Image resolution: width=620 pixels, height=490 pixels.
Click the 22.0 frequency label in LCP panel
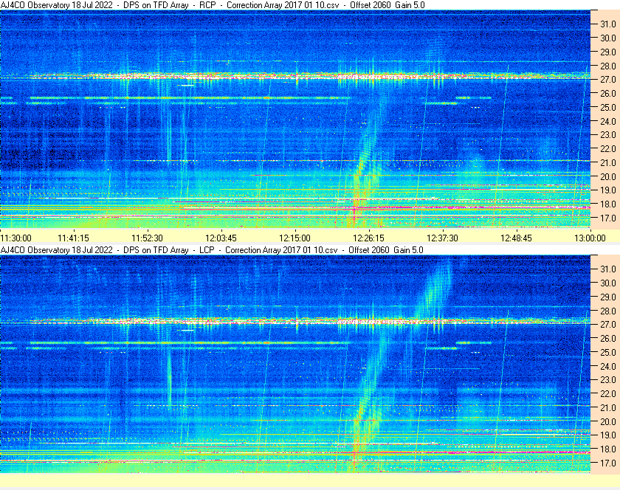pyautogui.click(x=607, y=393)
